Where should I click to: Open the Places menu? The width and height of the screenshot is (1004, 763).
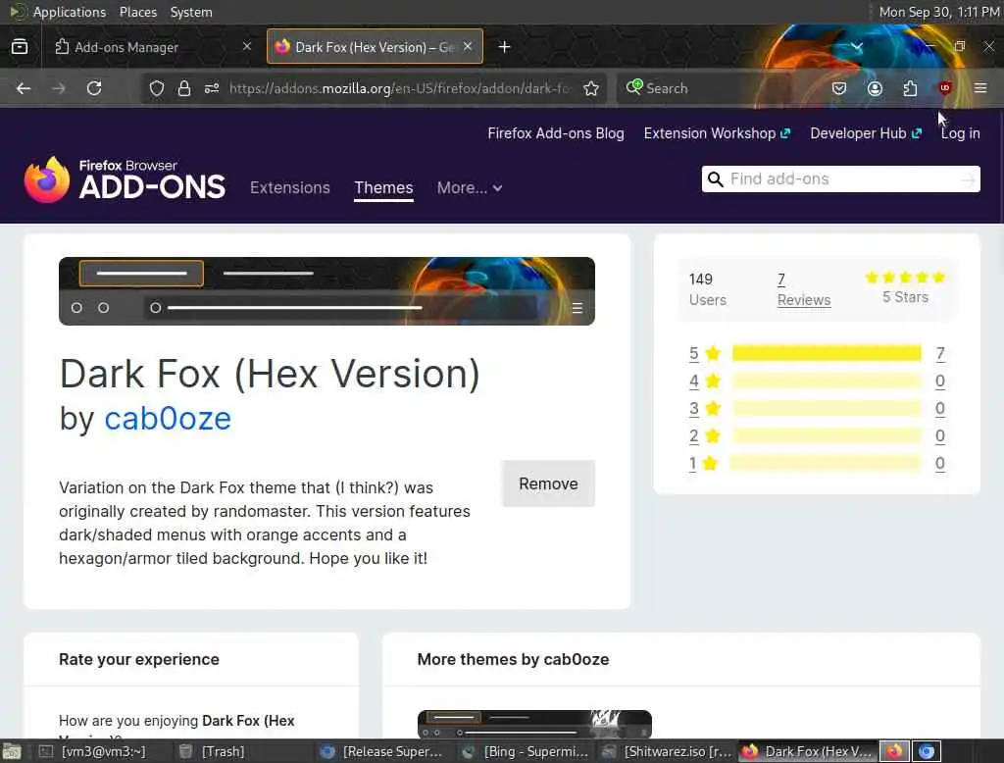[x=137, y=12]
